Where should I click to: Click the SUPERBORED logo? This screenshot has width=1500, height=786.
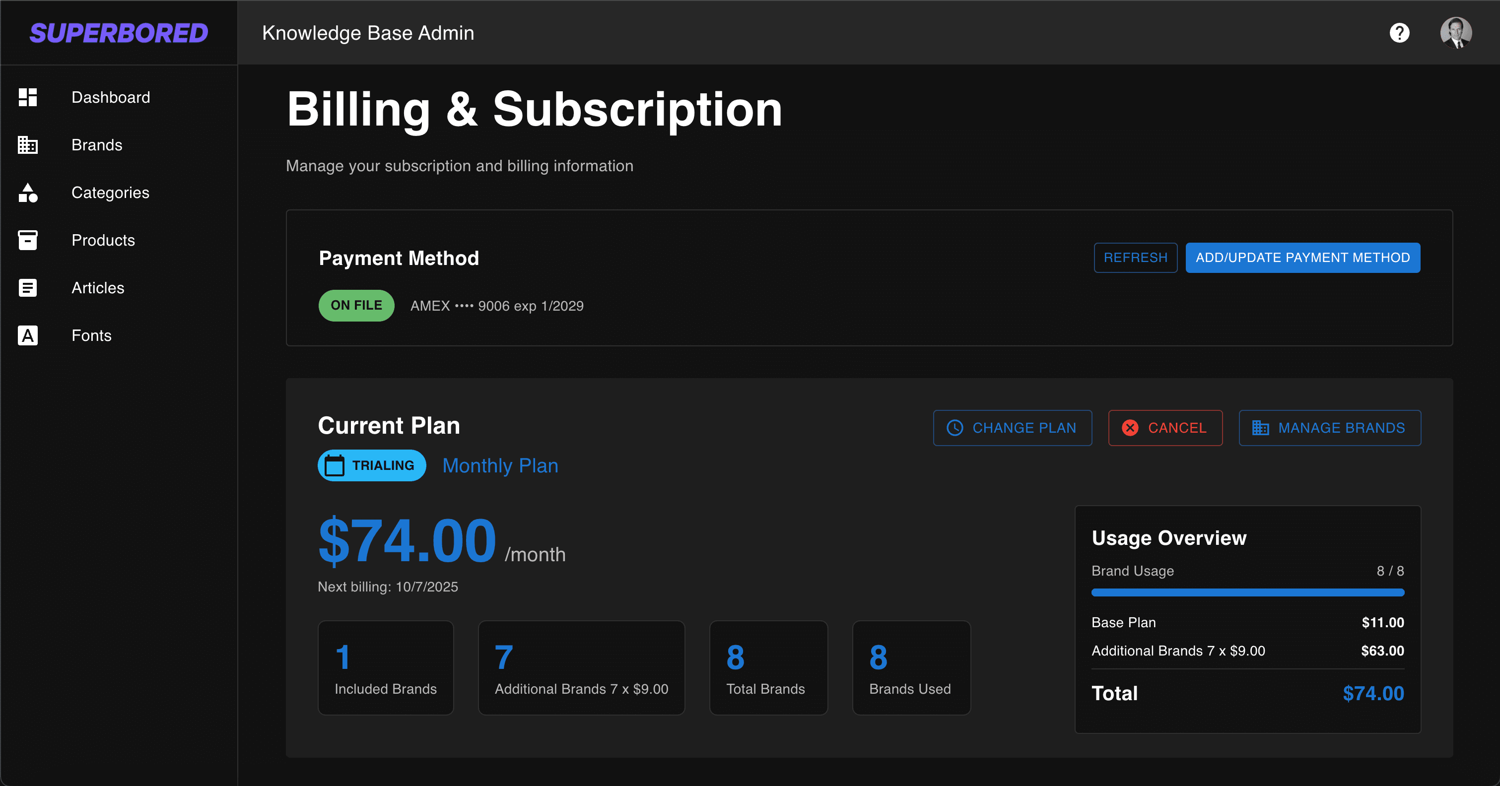click(119, 33)
